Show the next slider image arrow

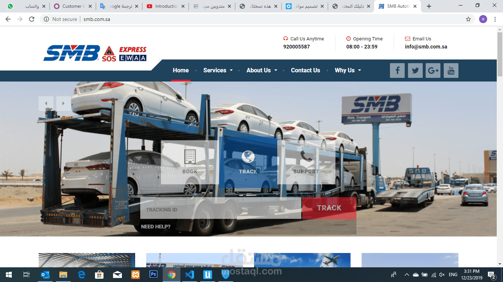point(64,104)
